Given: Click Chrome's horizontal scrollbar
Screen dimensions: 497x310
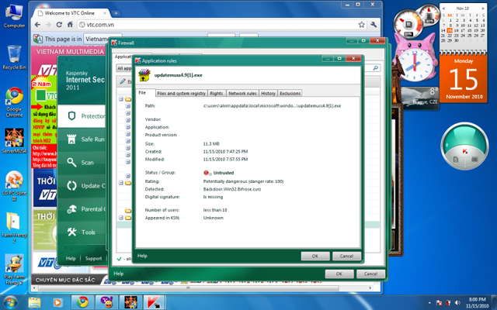Looking at the screenshot, I should point(189,288).
